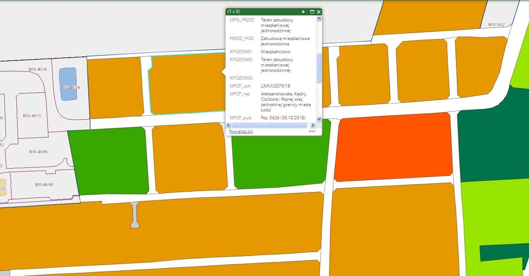
Task: Go to next feature in popup header
Action: [304, 12]
